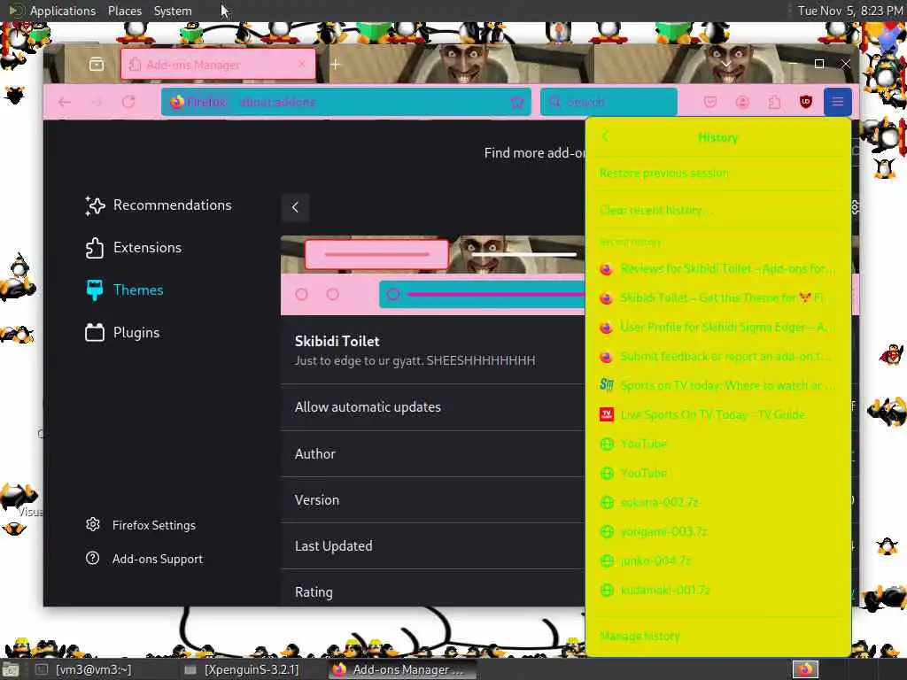Open Live Sports On TV Today – TV Guide
The width and height of the screenshot is (907, 680).
pos(717,414)
